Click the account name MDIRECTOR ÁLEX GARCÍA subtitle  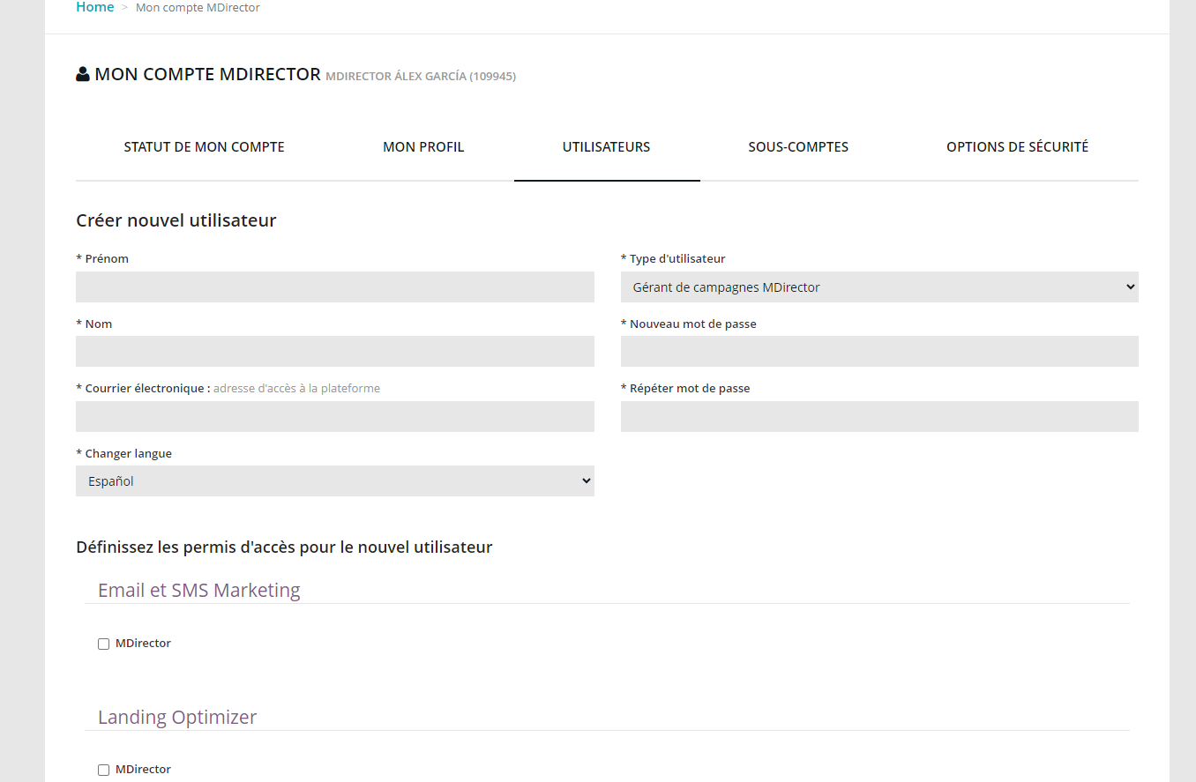420,77
